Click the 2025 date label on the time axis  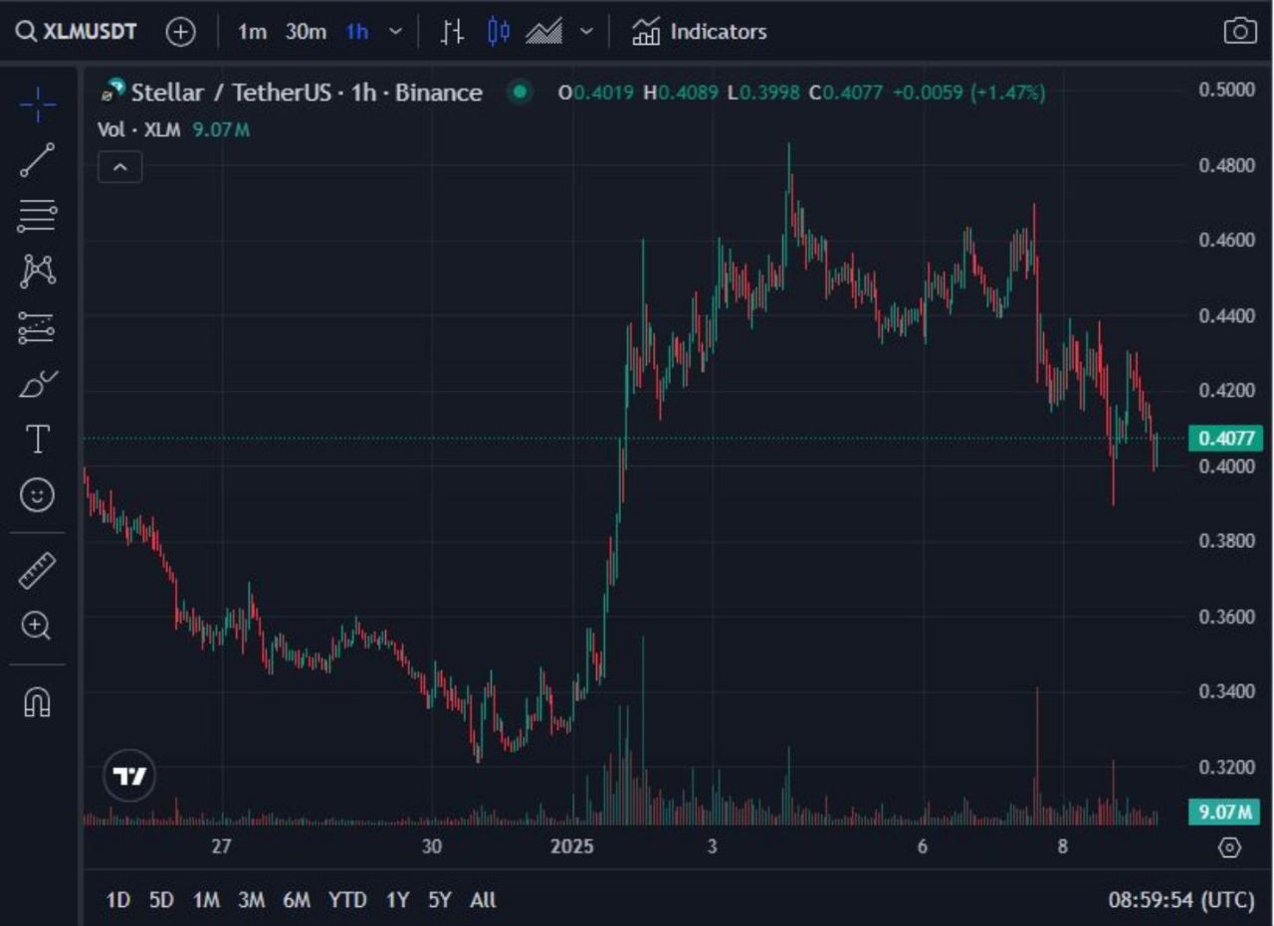[571, 847]
